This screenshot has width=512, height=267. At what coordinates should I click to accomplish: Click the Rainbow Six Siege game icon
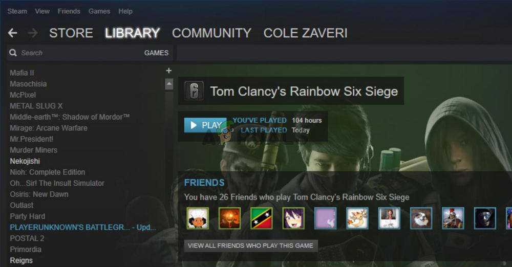click(x=194, y=91)
